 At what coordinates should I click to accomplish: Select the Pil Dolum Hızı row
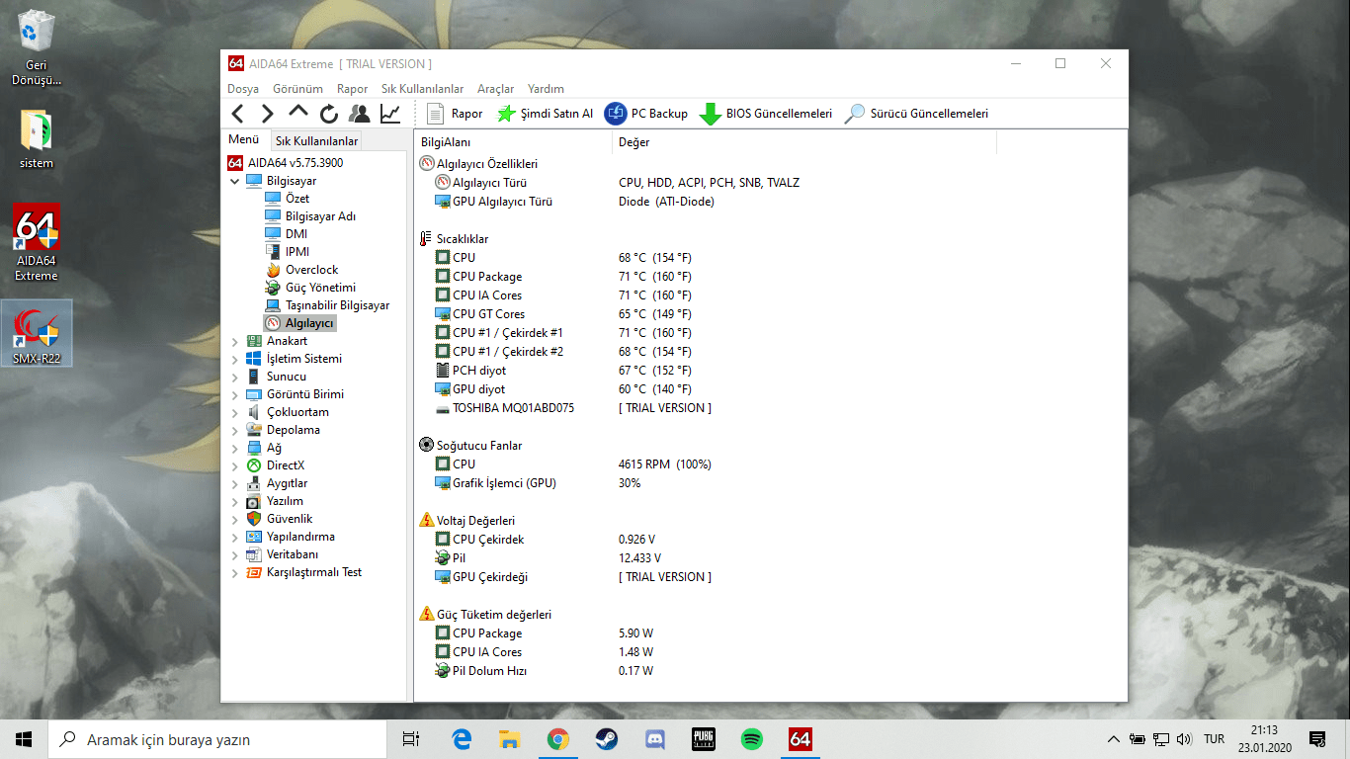[771, 671]
